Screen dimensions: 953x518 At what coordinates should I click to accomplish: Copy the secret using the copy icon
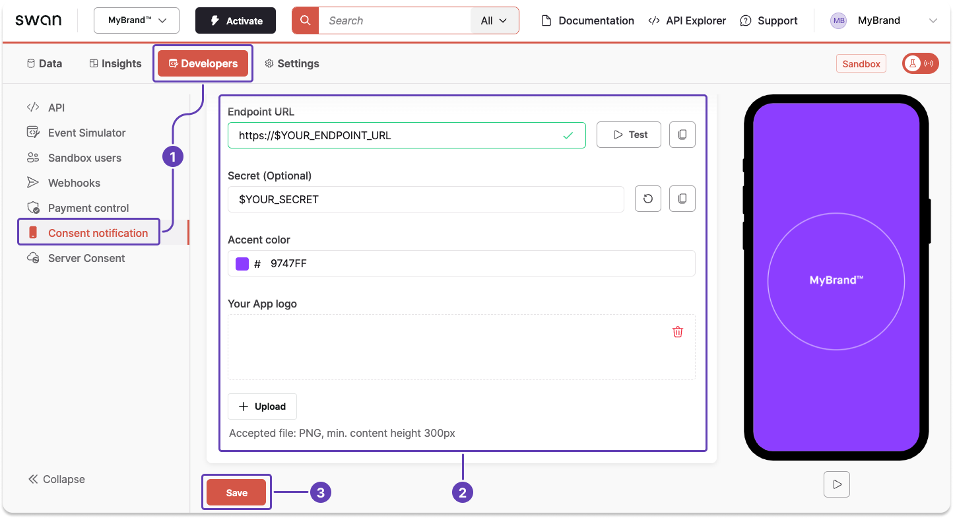(682, 199)
